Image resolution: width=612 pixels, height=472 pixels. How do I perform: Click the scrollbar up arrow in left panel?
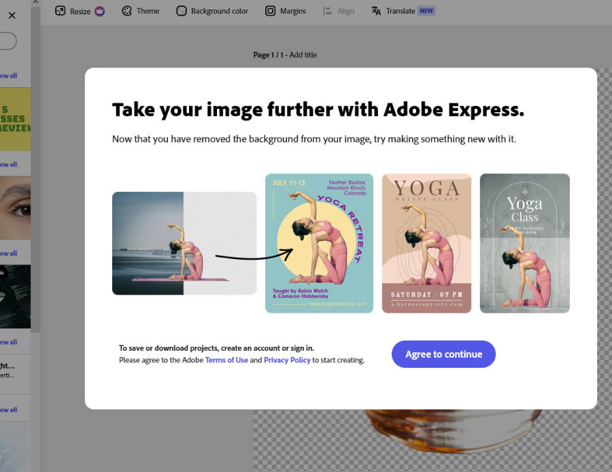(x=35, y=2)
